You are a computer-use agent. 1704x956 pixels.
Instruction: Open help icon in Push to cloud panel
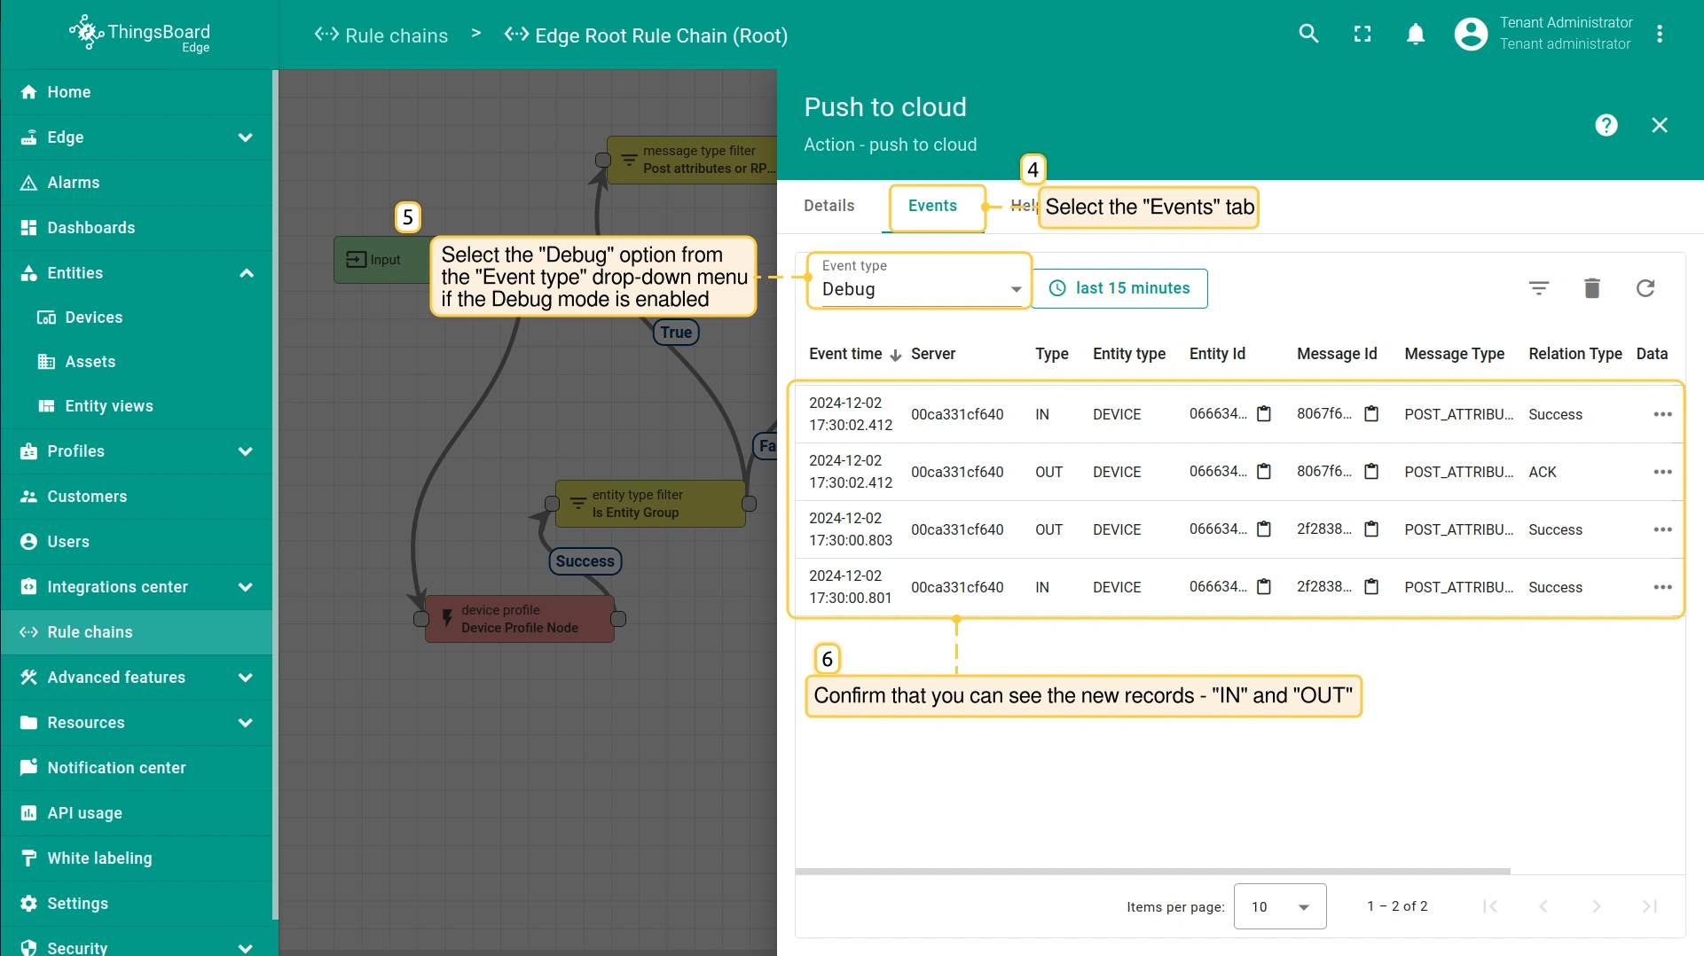[x=1606, y=125]
